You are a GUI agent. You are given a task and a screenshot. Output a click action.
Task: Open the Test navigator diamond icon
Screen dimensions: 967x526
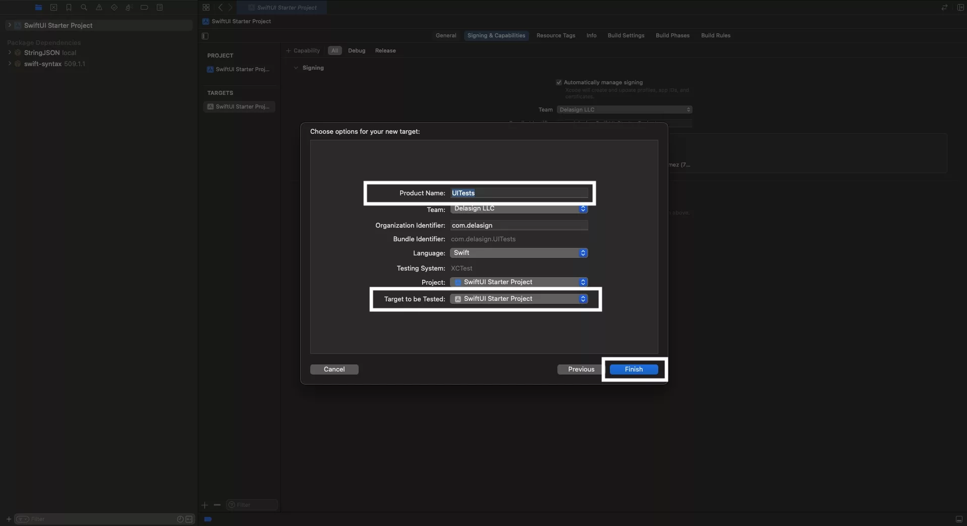click(x=114, y=8)
